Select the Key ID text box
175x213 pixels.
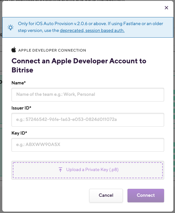click(88, 145)
